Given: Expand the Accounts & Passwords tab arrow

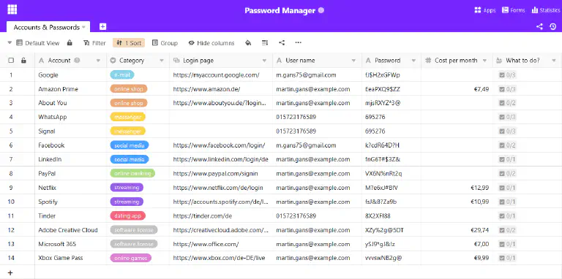Looking at the screenshot, I should coord(83,27).
